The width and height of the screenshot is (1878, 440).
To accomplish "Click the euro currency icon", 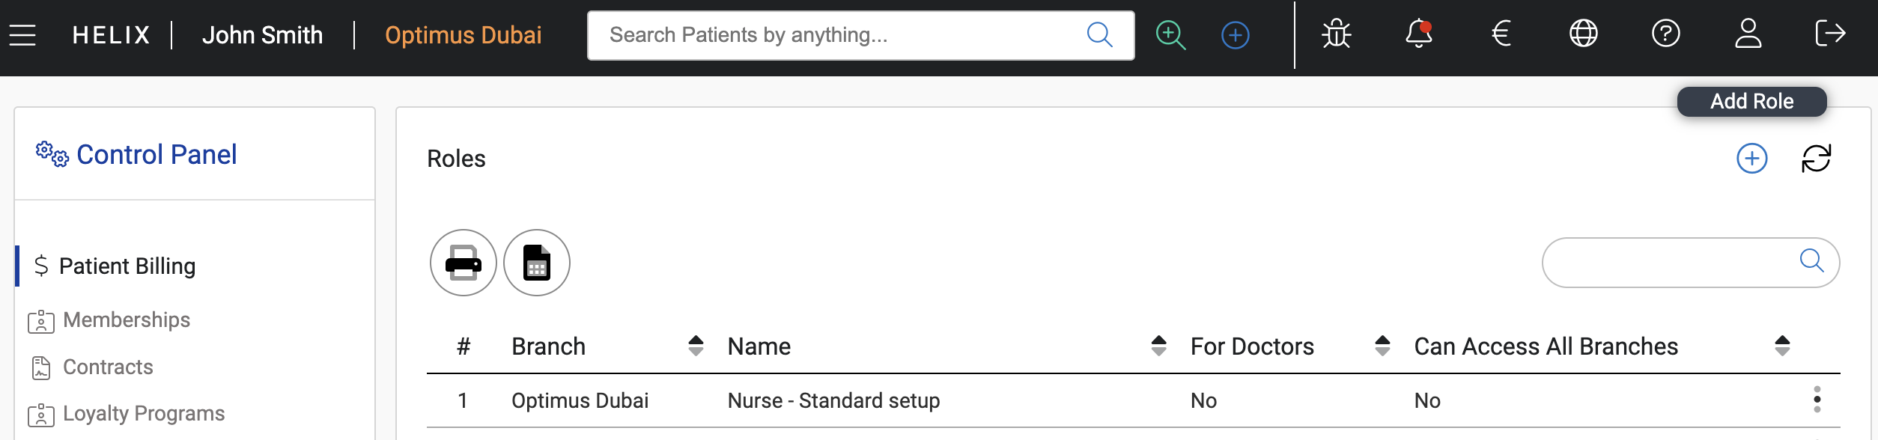I will click(1501, 34).
